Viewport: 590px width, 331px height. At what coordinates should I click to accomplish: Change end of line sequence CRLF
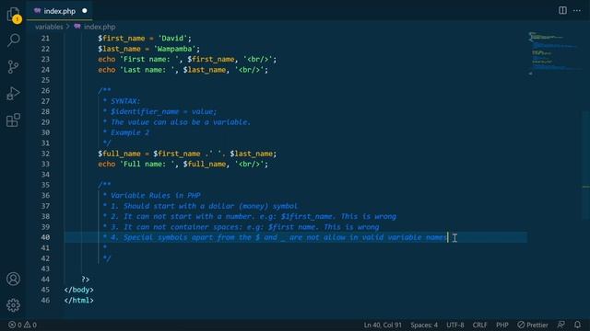click(479, 325)
